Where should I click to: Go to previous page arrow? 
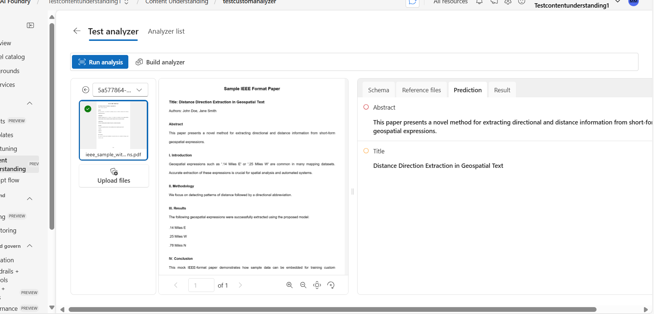[176, 285]
